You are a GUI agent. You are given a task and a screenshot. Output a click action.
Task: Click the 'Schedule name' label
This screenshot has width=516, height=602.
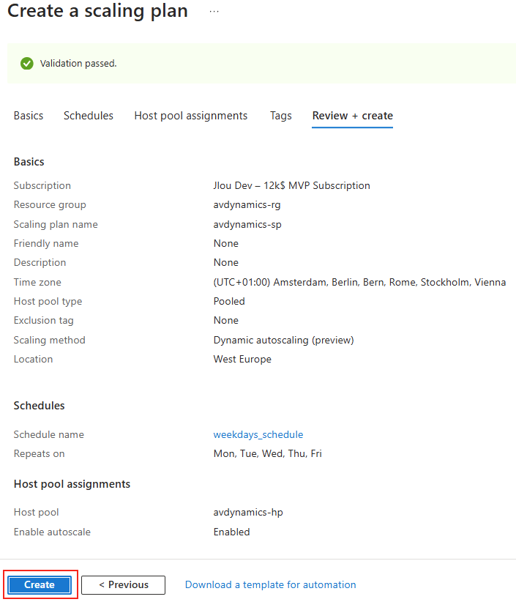[x=49, y=434]
